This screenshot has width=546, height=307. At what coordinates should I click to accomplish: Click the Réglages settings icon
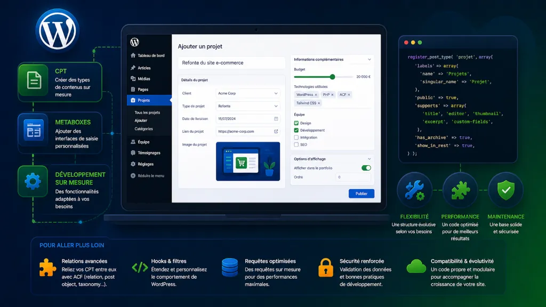(133, 164)
